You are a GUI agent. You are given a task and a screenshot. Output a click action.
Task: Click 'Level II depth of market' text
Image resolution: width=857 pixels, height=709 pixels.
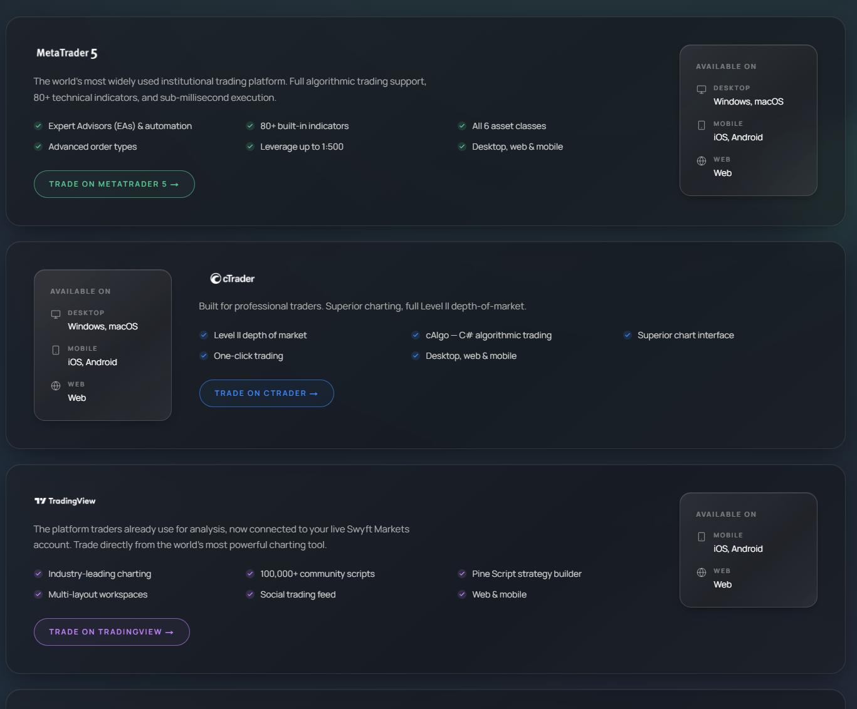260,335
